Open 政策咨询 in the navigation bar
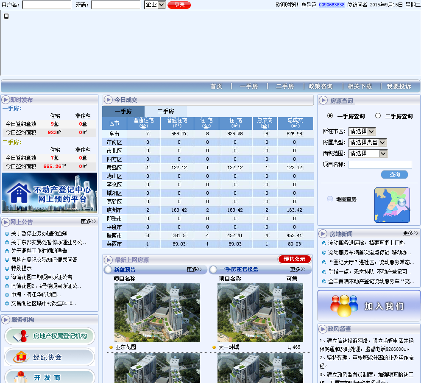Screen dimensions: 421x383 pos(321,86)
